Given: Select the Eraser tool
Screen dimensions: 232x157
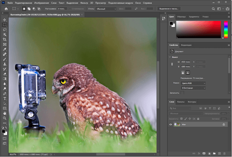Looking at the screenshot, I should [x=5, y=74].
